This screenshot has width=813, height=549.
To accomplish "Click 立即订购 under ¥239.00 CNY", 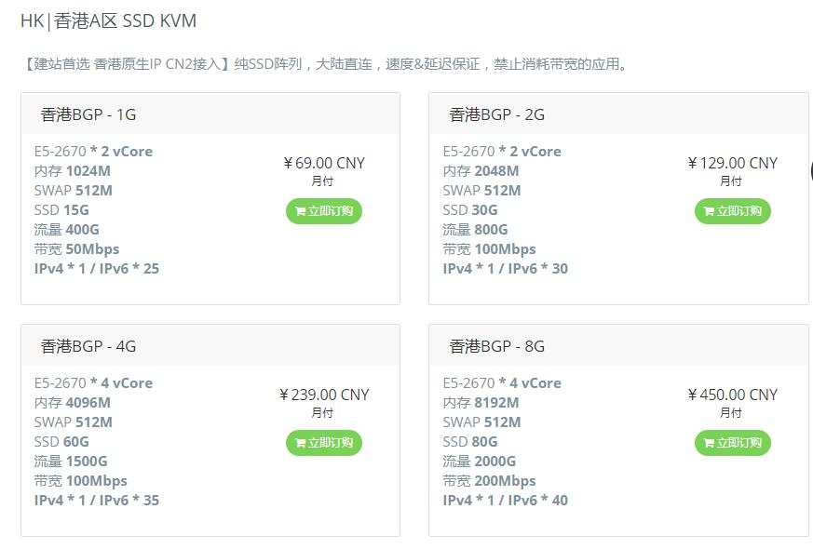I will pyautogui.click(x=323, y=443).
